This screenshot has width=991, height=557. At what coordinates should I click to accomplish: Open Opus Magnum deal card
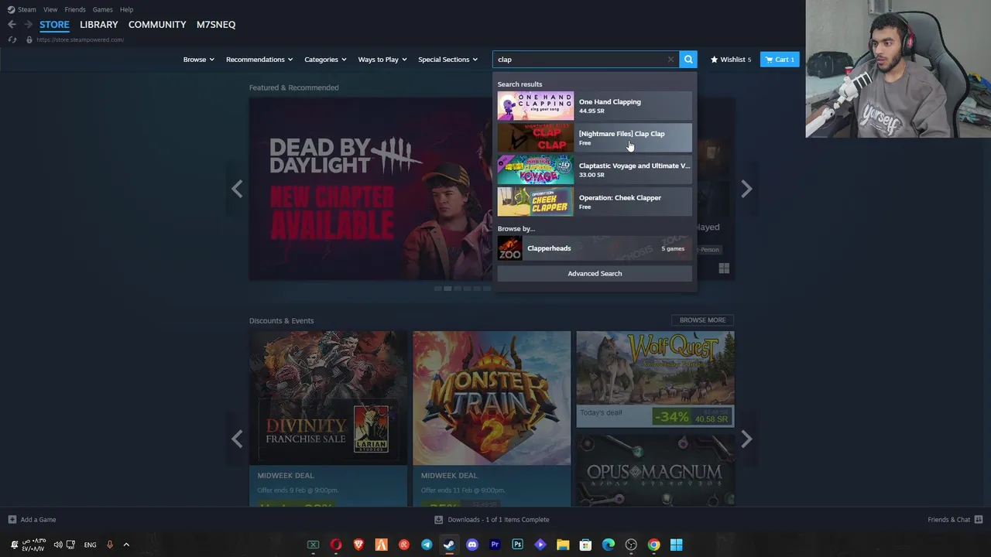[655, 470]
